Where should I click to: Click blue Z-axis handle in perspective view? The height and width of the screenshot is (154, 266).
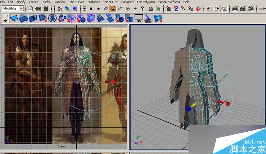[188, 109]
